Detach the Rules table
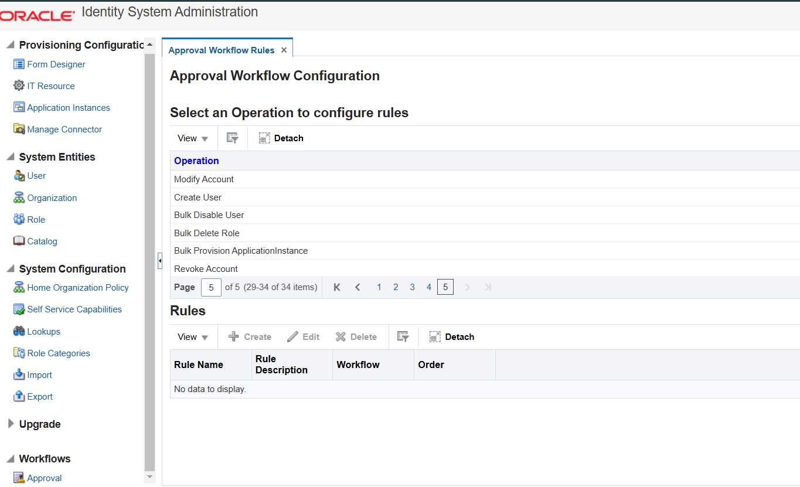This screenshot has height=487, width=800. click(x=452, y=337)
